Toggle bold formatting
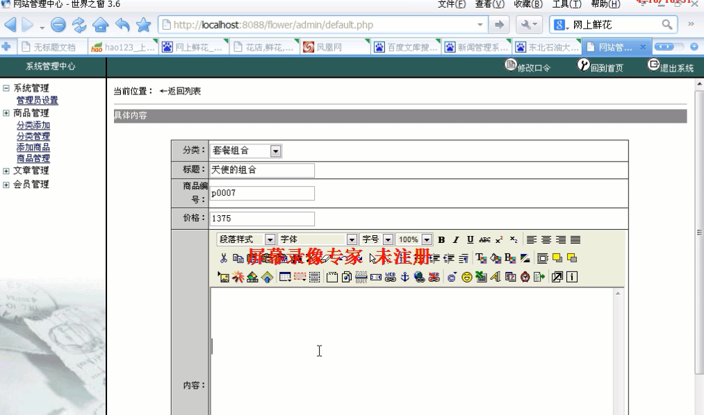The height and width of the screenshot is (415, 704). [x=441, y=239]
